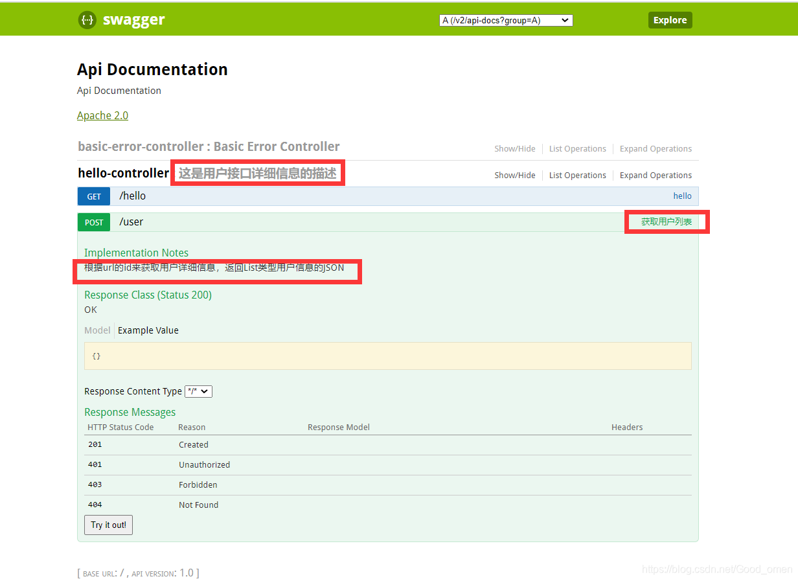Click the hello operation summary link
This screenshot has width=798, height=581.
682,196
